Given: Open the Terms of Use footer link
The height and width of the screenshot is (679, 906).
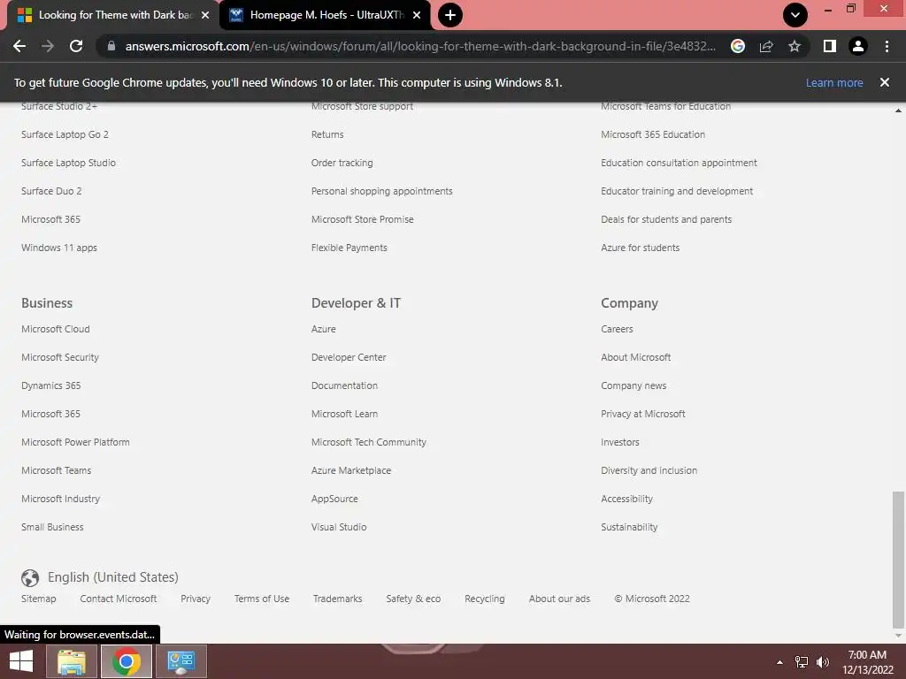Looking at the screenshot, I should tap(262, 599).
